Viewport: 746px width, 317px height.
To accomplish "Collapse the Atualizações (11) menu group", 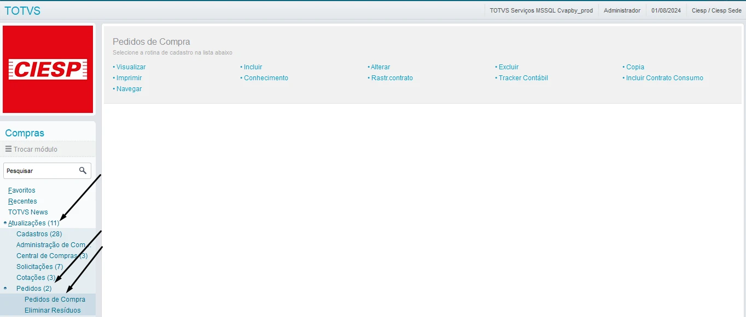I will point(33,223).
